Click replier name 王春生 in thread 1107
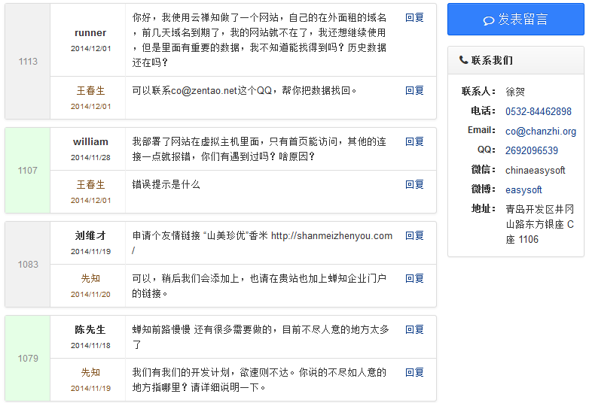This screenshot has width=589, height=403. point(90,185)
